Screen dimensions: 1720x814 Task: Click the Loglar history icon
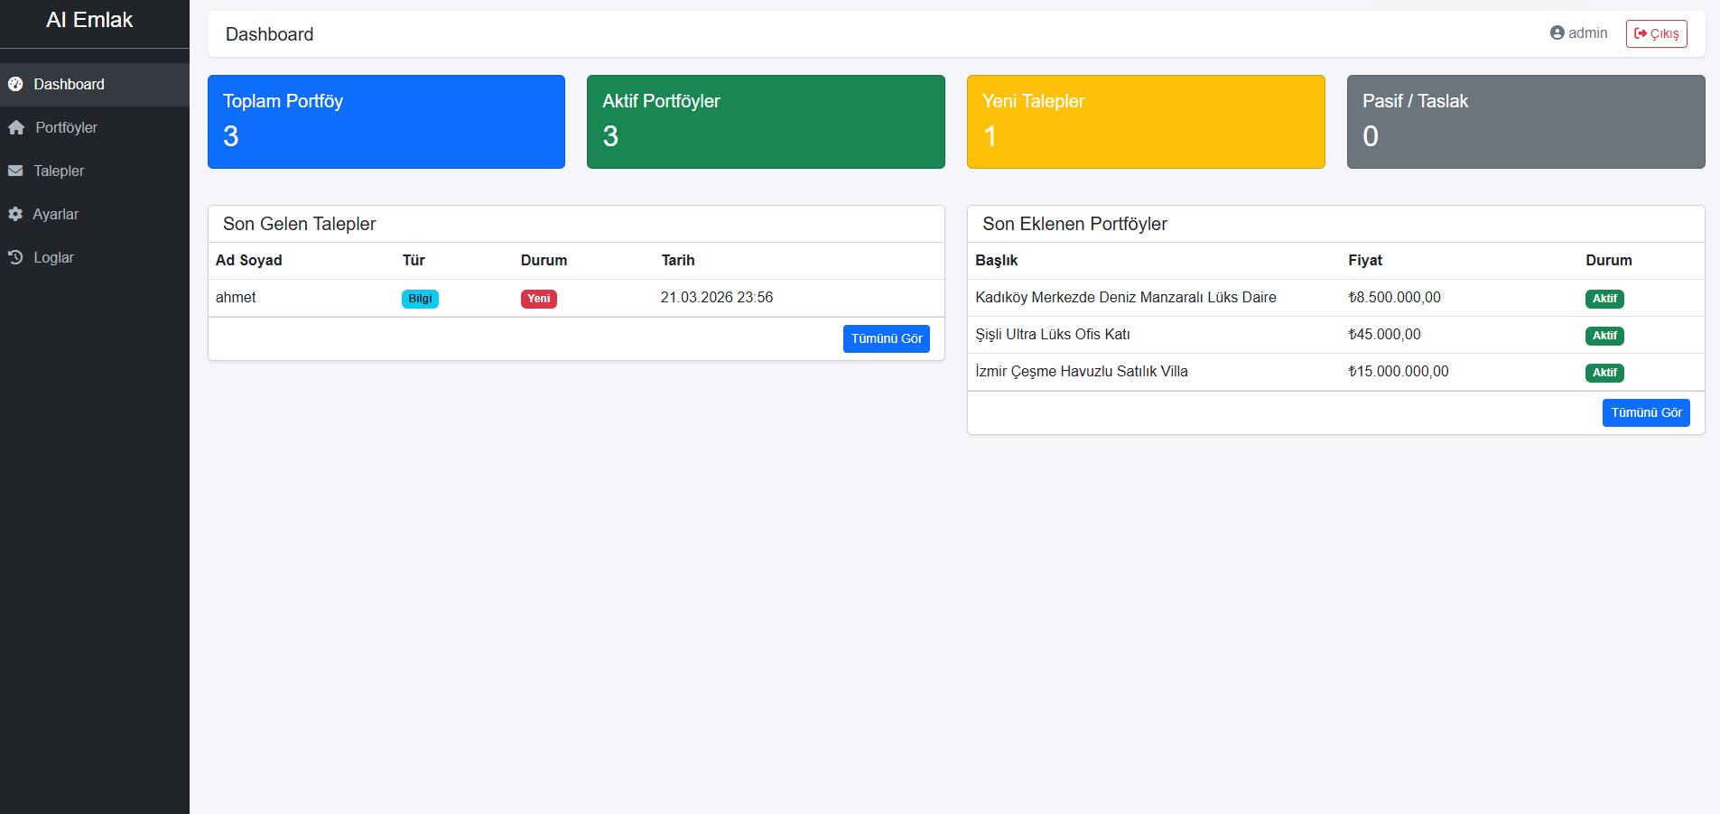[x=15, y=257]
